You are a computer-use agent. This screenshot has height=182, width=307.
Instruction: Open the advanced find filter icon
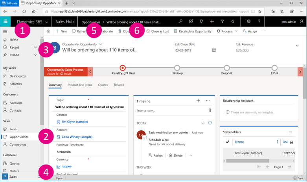pyautogui.click(x=222, y=22)
